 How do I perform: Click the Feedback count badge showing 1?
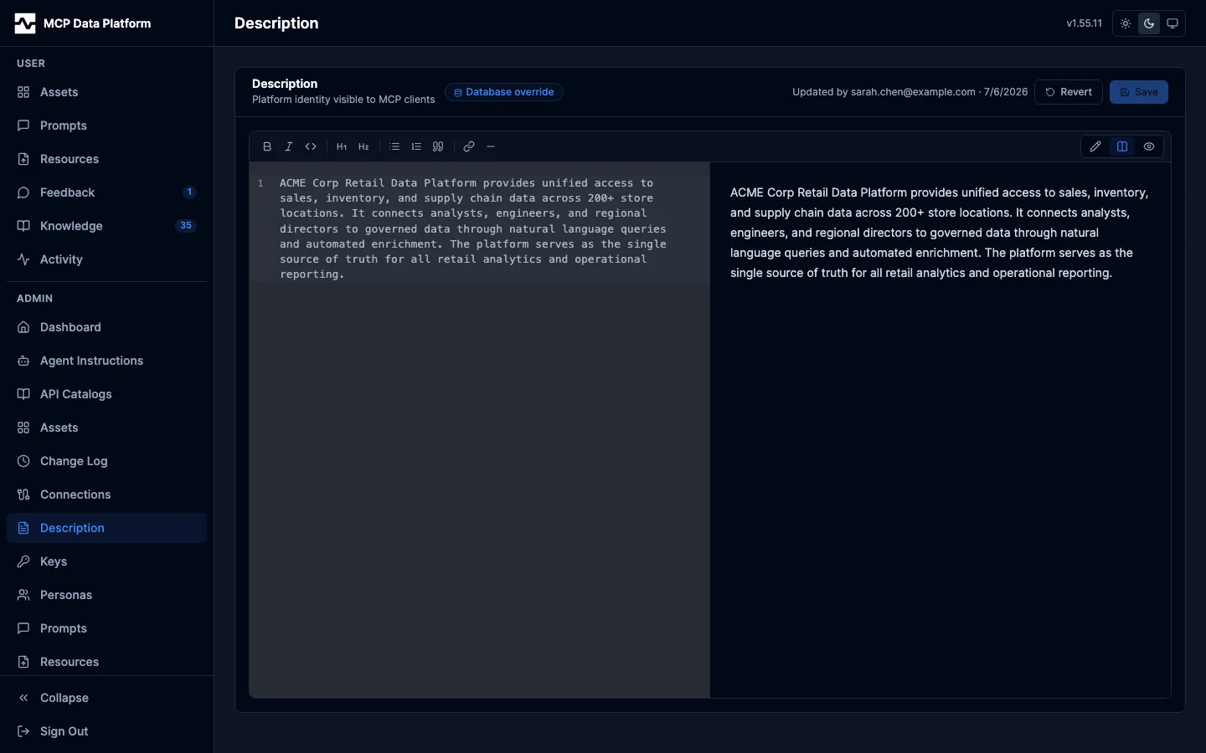(189, 192)
